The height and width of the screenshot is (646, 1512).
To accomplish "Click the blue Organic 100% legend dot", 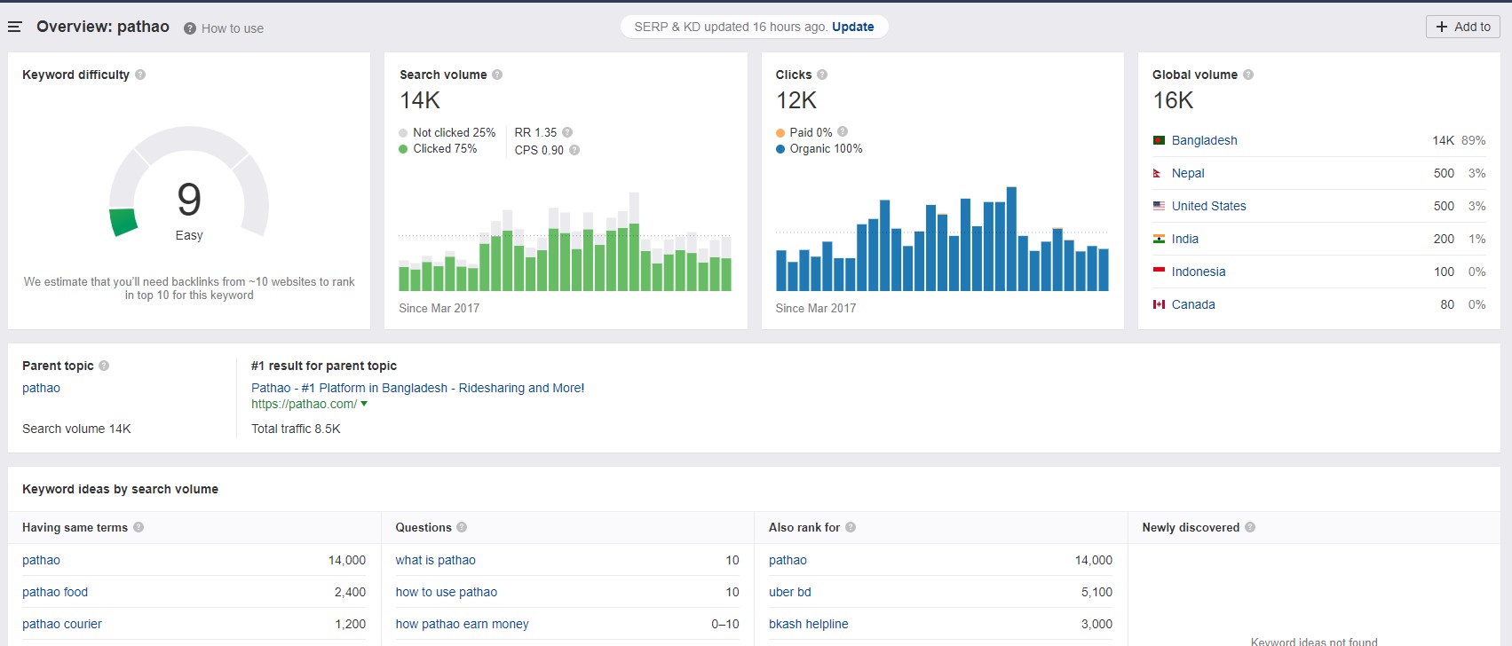I will pos(780,149).
